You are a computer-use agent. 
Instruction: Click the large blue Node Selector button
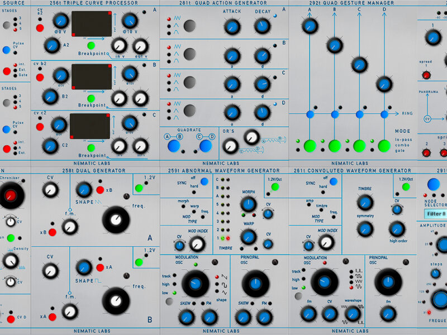433,184
